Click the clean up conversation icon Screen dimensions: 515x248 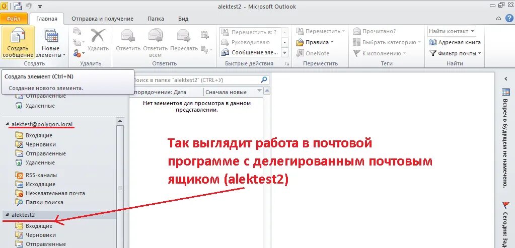tap(79, 42)
